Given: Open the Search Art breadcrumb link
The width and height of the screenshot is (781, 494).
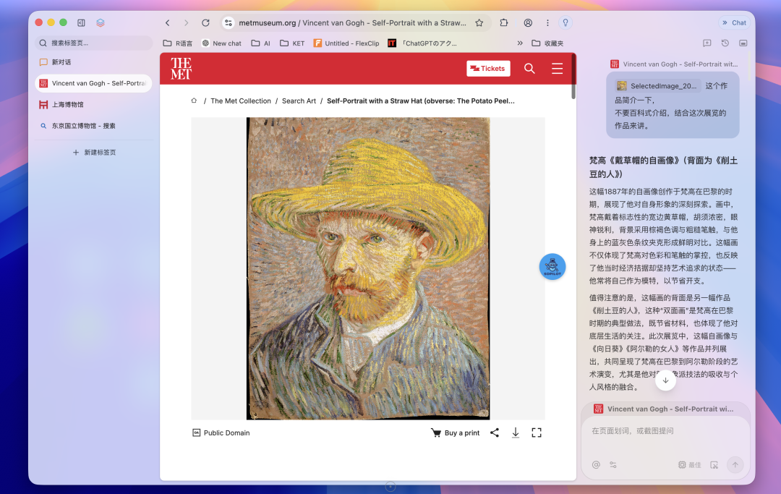Looking at the screenshot, I should [x=299, y=101].
